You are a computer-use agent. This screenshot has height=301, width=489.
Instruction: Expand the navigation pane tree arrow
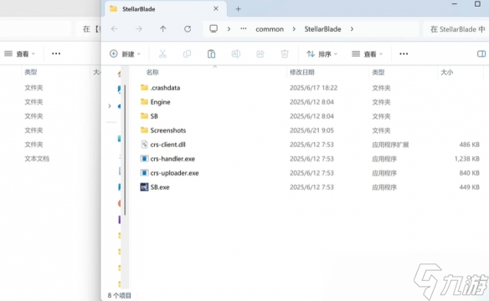110,106
